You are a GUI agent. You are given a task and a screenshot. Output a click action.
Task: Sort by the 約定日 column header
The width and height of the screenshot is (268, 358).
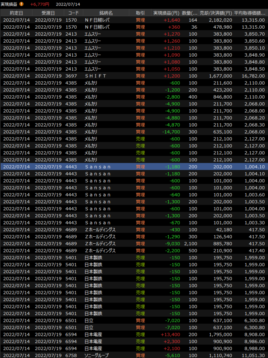pos(16,13)
